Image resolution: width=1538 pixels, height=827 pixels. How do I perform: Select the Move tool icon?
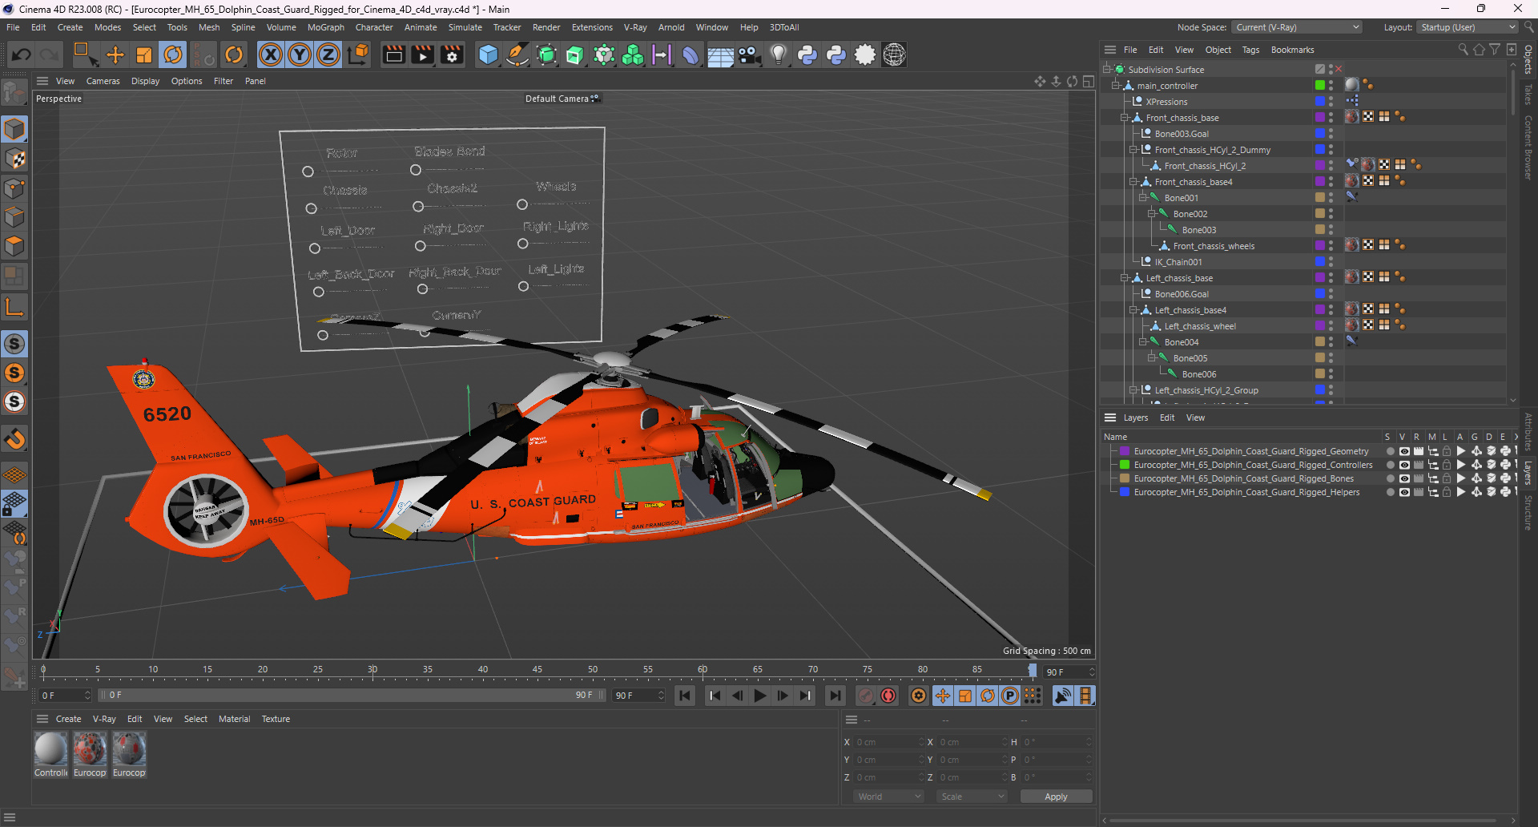tap(115, 54)
